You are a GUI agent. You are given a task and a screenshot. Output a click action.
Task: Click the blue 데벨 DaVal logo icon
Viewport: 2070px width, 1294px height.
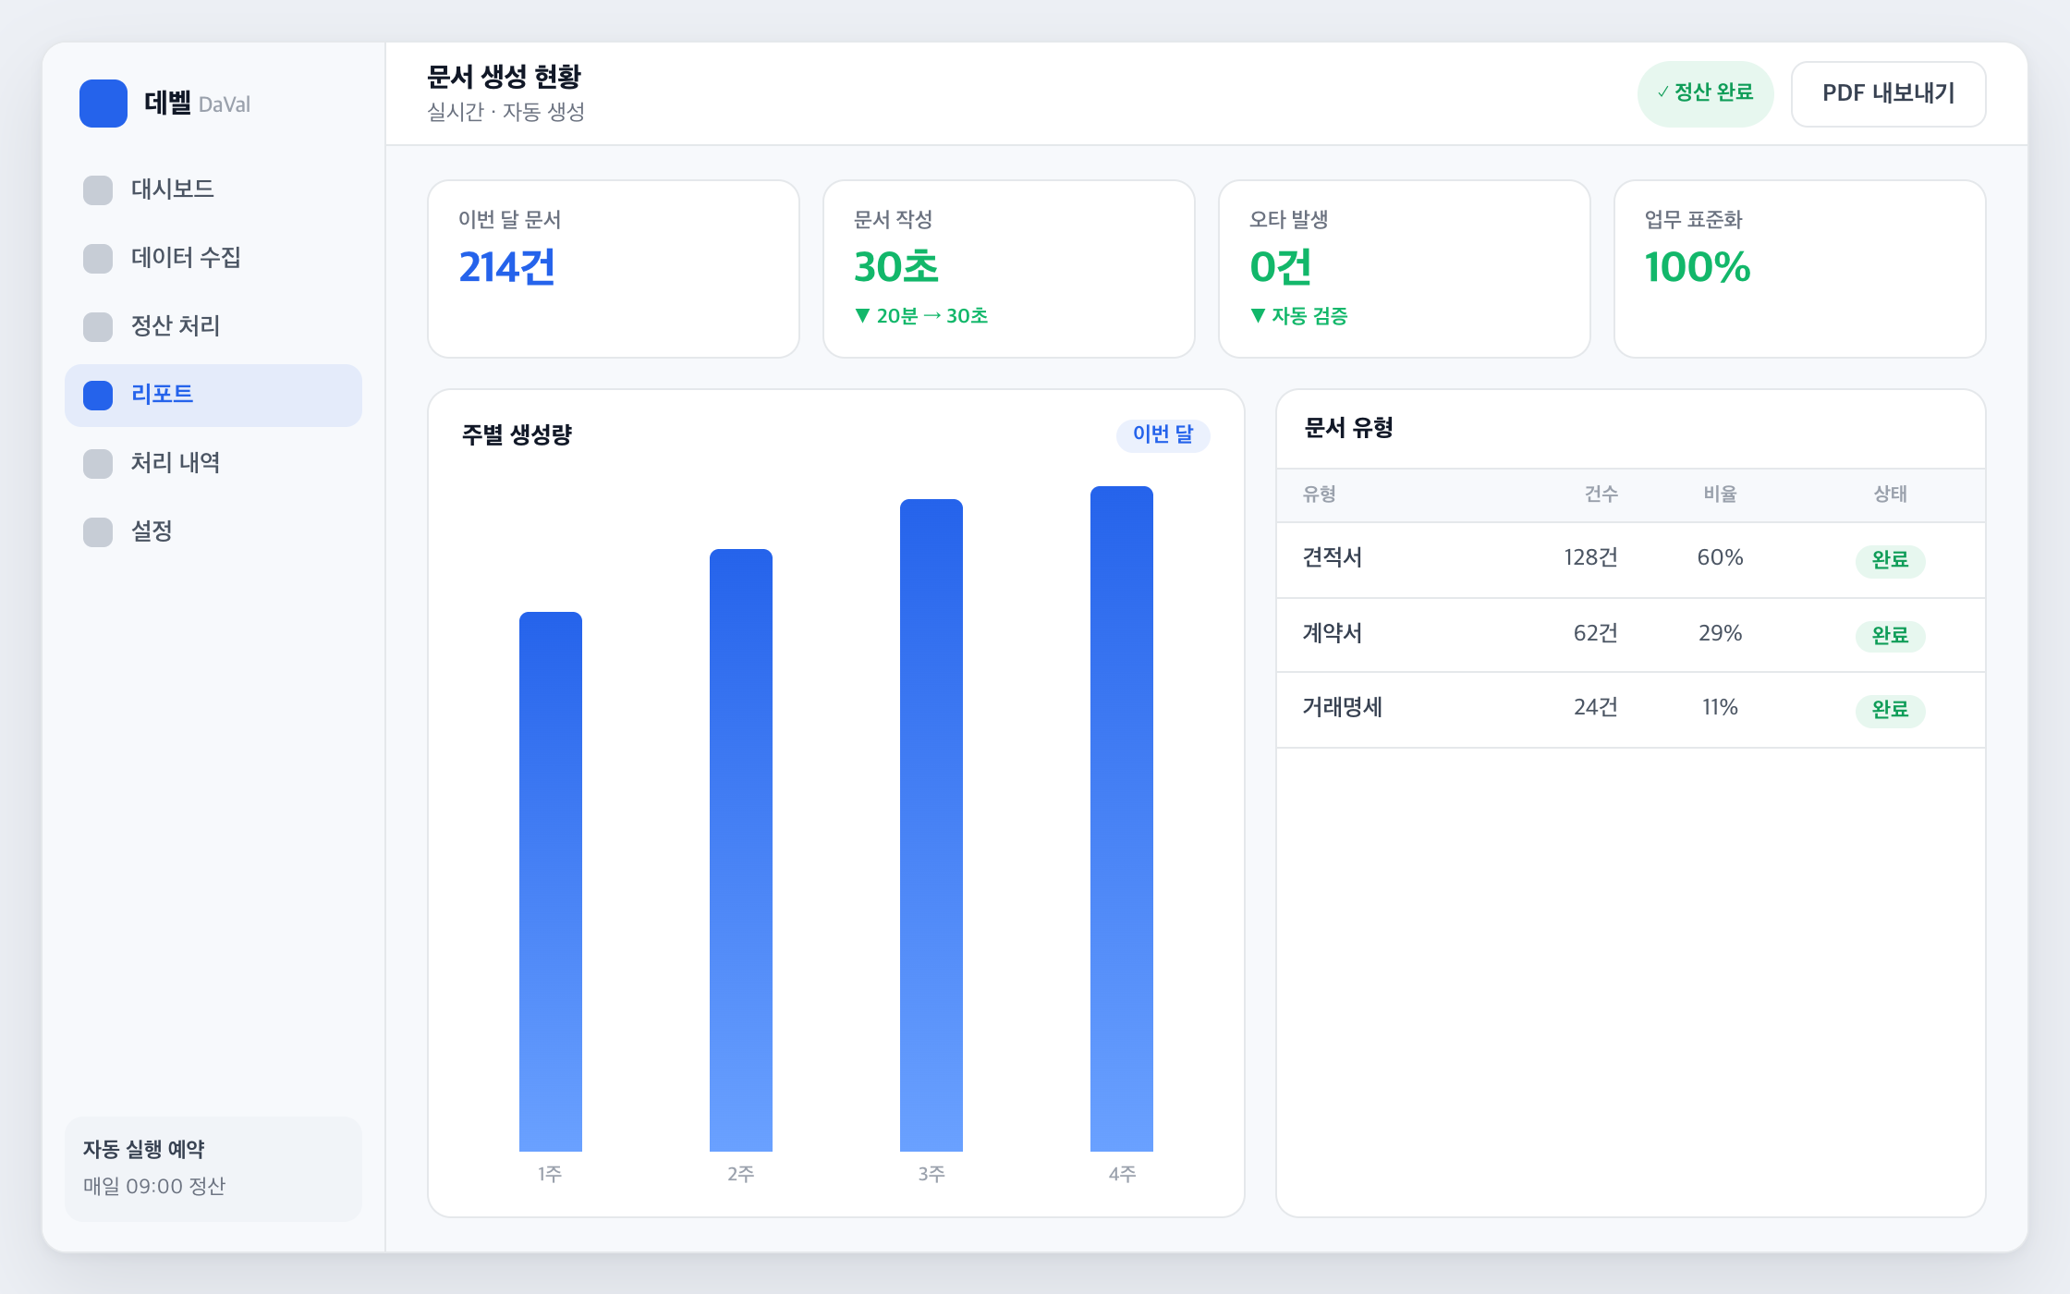click(x=103, y=104)
